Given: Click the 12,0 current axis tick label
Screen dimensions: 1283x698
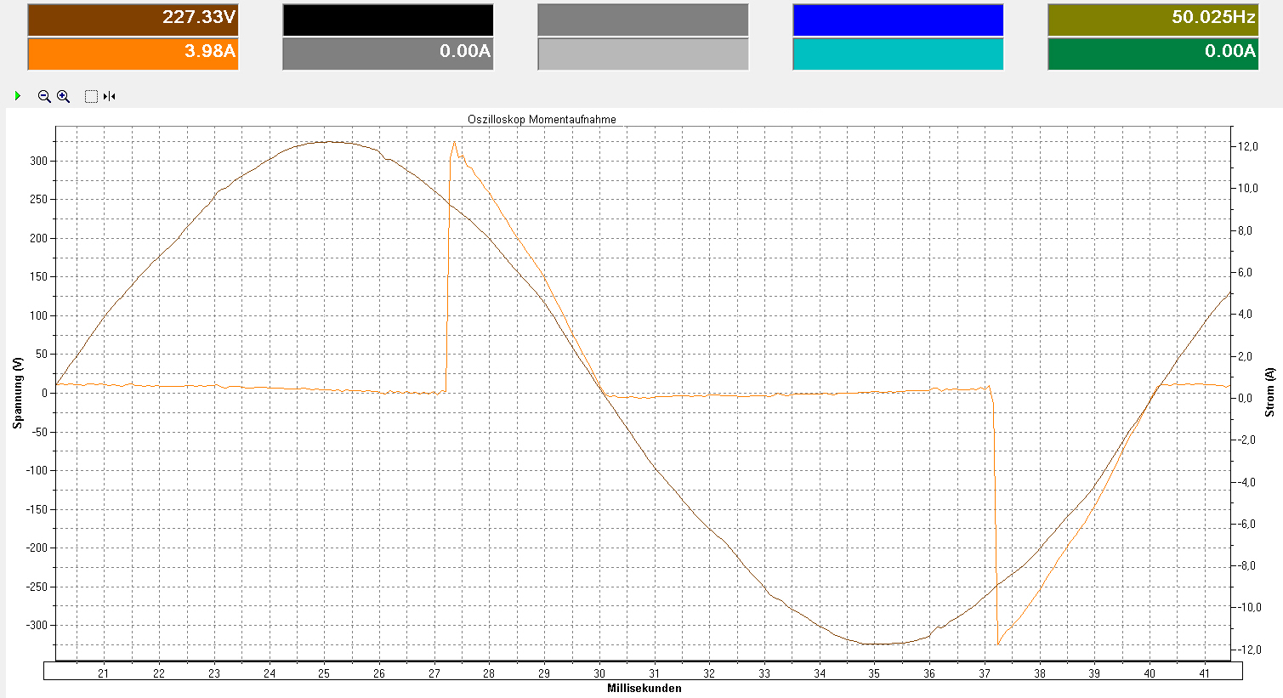Looking at the screenshot, I should (1247, 147).
